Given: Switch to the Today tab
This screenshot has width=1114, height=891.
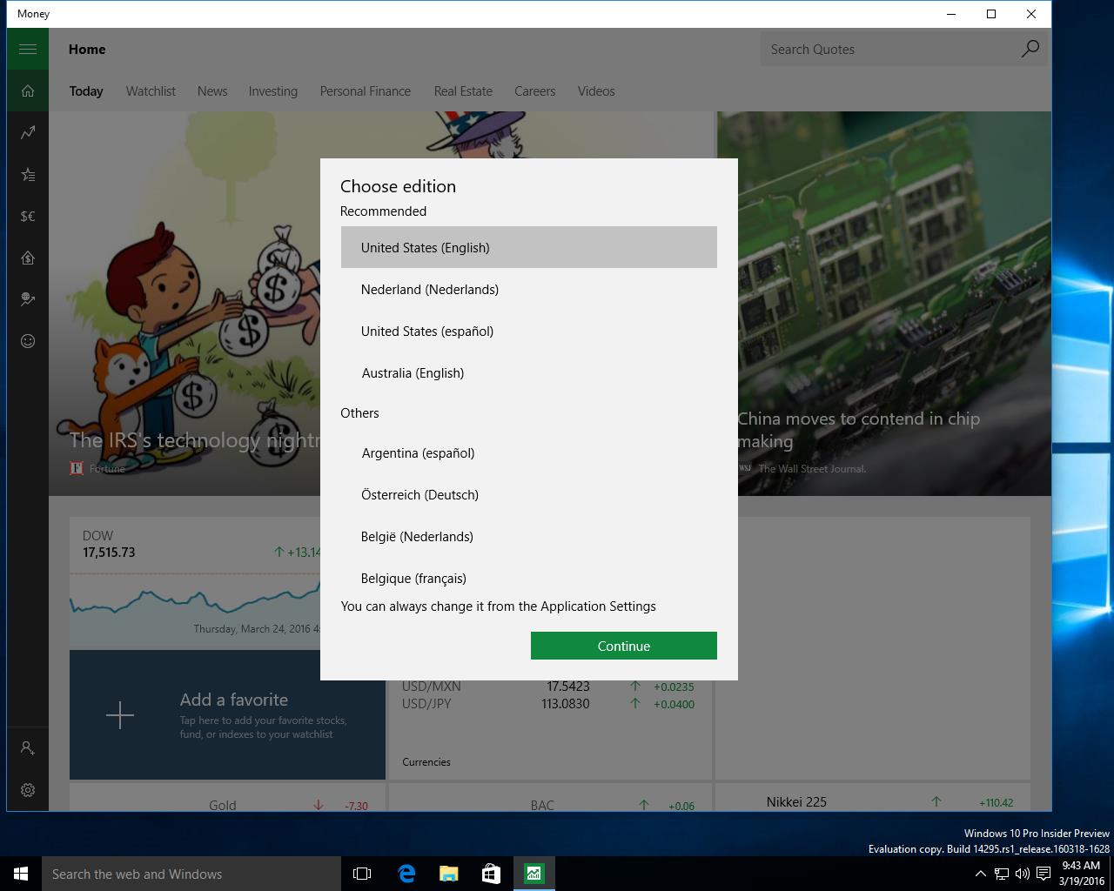Looking at the screenshot, I should click(x=86, y=90).
